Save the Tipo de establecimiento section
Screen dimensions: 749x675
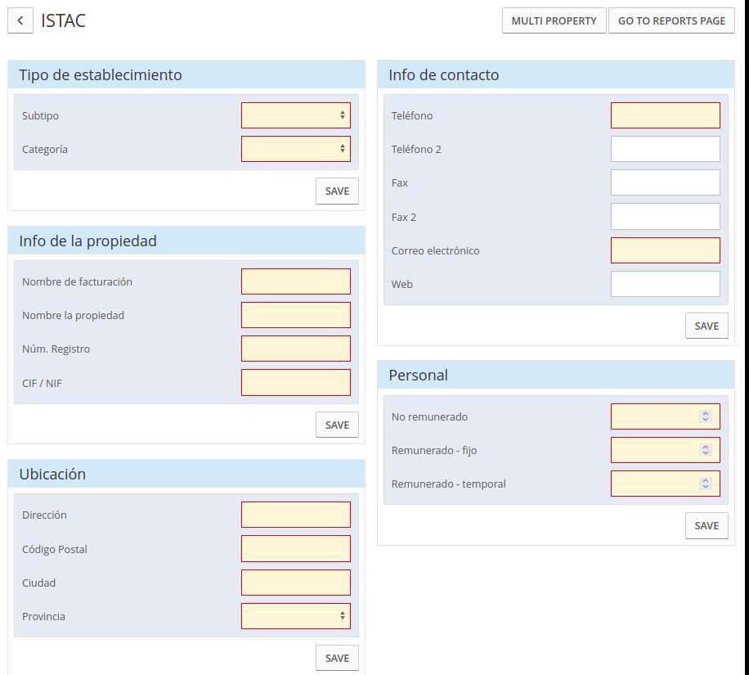[337, 191]
